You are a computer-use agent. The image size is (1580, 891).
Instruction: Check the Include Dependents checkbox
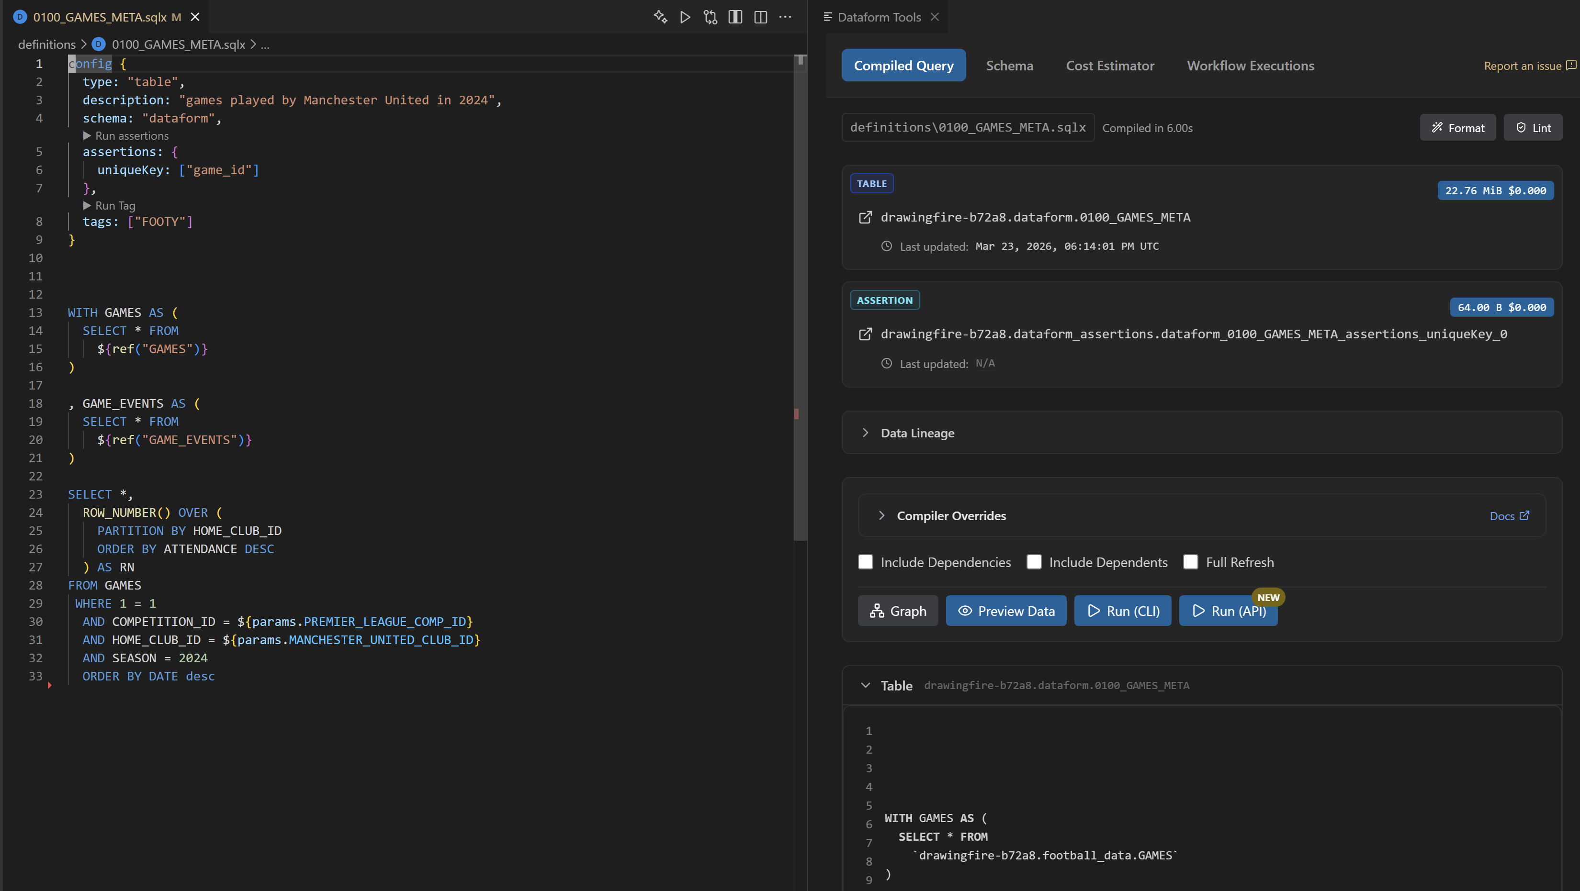(x=1034, y=562)
